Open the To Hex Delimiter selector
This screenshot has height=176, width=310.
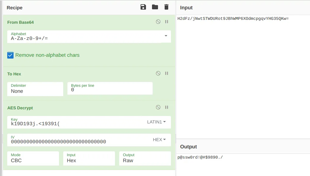[x=35, y=89]
